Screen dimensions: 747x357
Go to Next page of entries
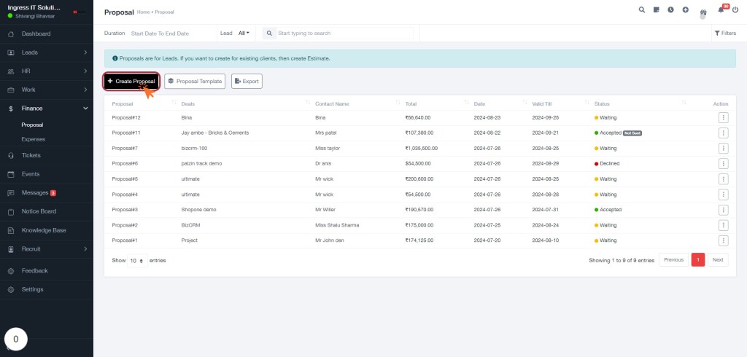(718, 260)
